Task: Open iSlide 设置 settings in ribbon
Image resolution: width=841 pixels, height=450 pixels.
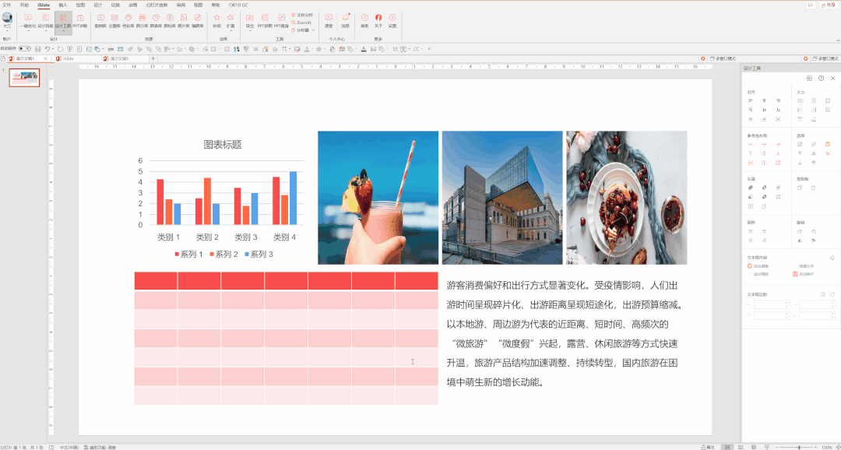Action: (x=392, y=20)
